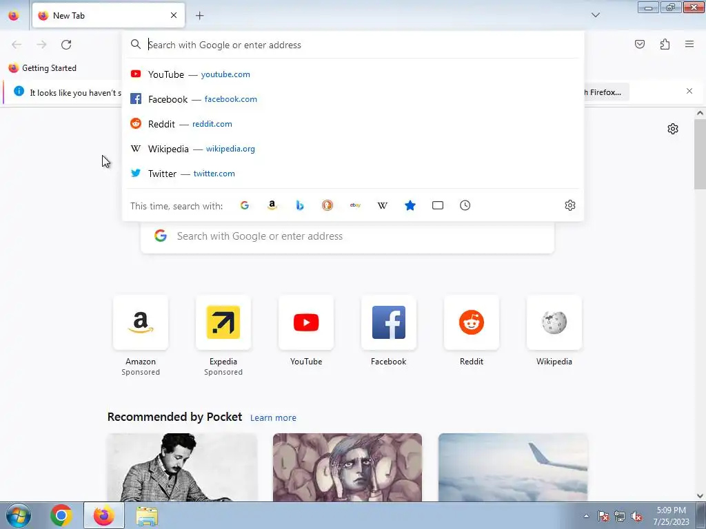Focus the URL bar address field
This screenshot has height=529, width=706.
click(353, 45)
